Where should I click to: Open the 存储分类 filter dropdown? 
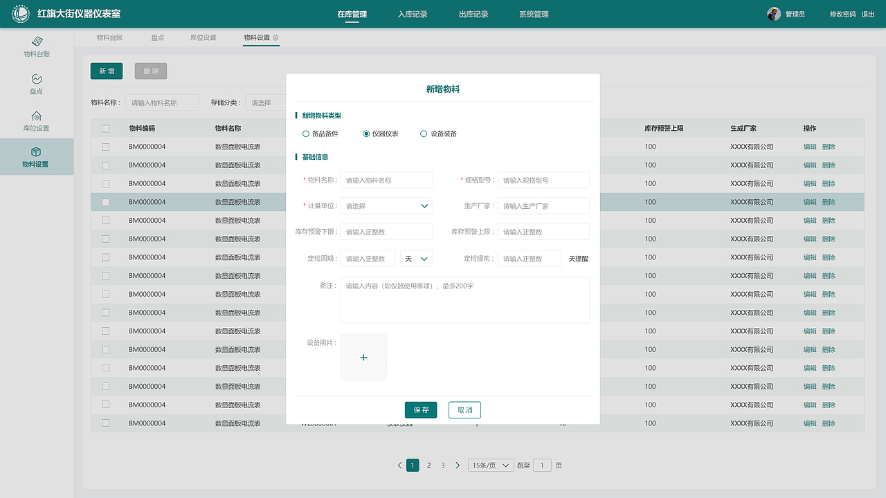[266, 102]
